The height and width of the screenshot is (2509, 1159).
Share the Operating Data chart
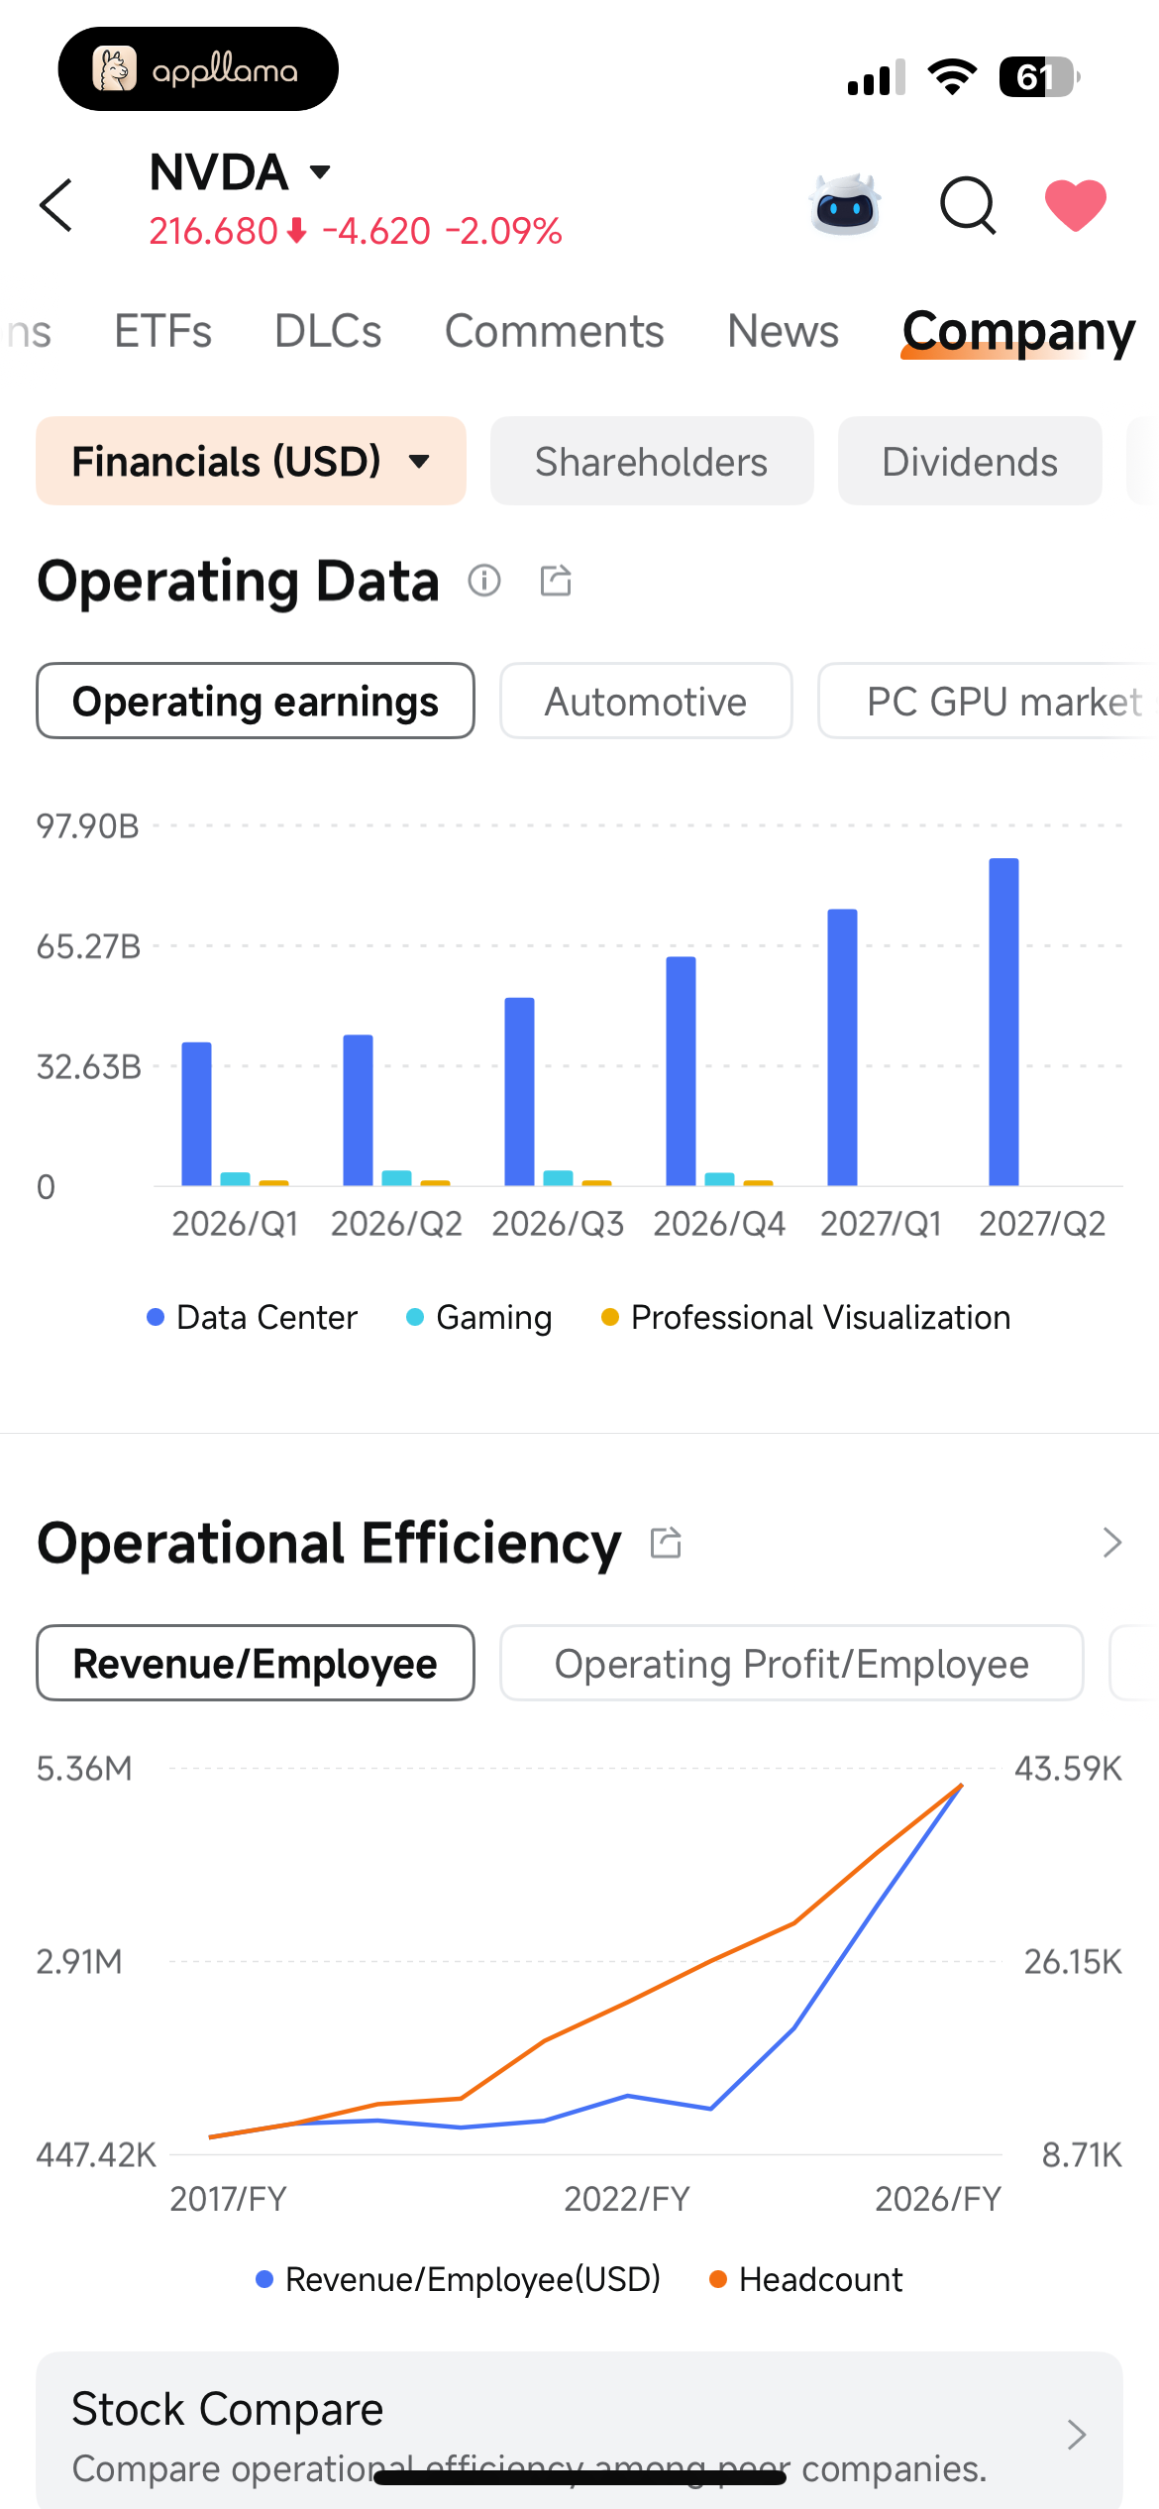(x=556, y=581)
